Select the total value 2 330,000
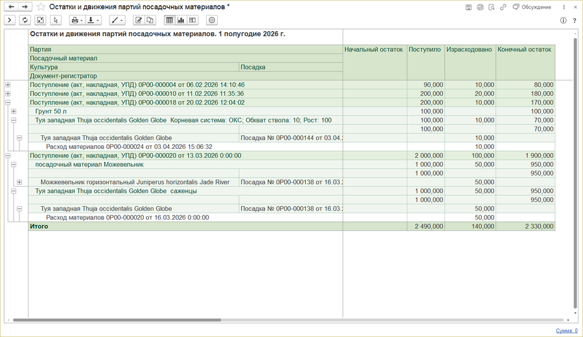 tap(525, 227)
